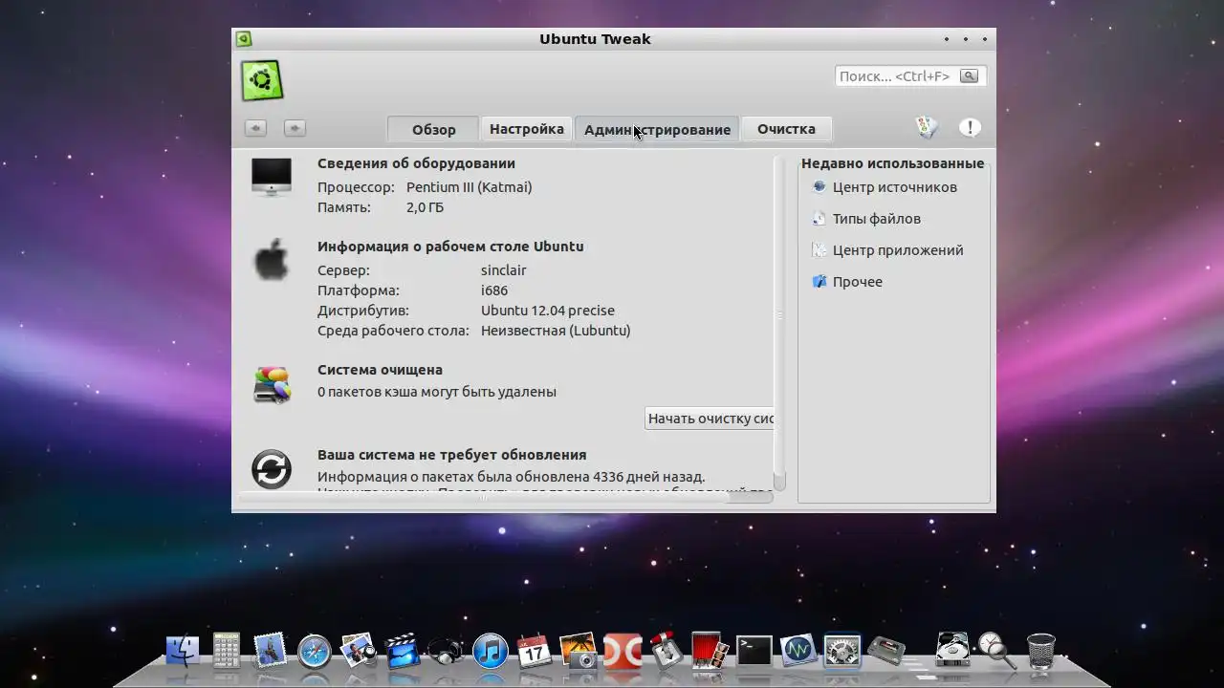Open the photo camera icon in dock

(579, 650)
